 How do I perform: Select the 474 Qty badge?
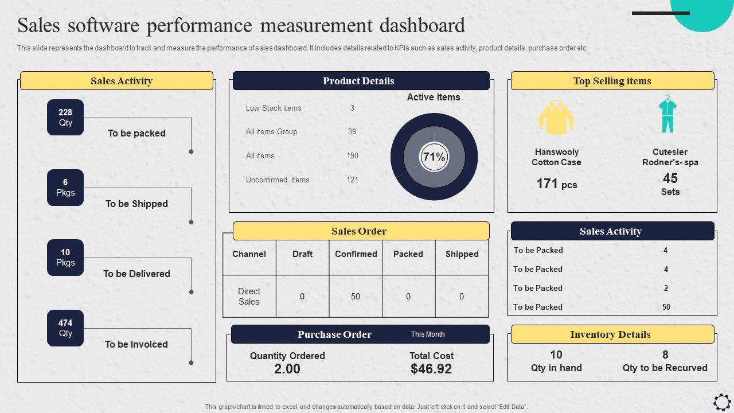coord(65,328)
